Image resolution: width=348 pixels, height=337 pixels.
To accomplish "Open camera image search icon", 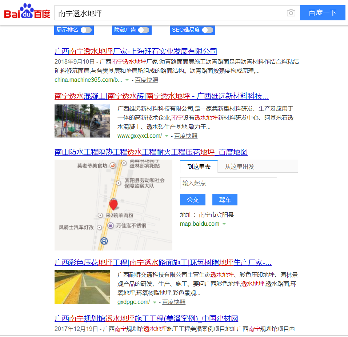I will tap(291, 13).
